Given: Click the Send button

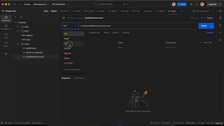Looking at the screenshot, I should pyautogui.click(x=204, y=26).
